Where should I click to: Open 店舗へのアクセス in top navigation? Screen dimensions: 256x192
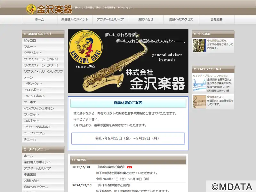tap(181, 20)
